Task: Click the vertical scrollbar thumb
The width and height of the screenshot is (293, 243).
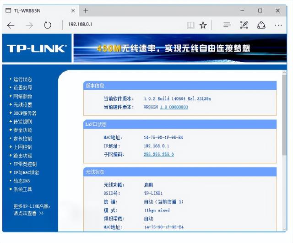Action: tap(284, 115)
